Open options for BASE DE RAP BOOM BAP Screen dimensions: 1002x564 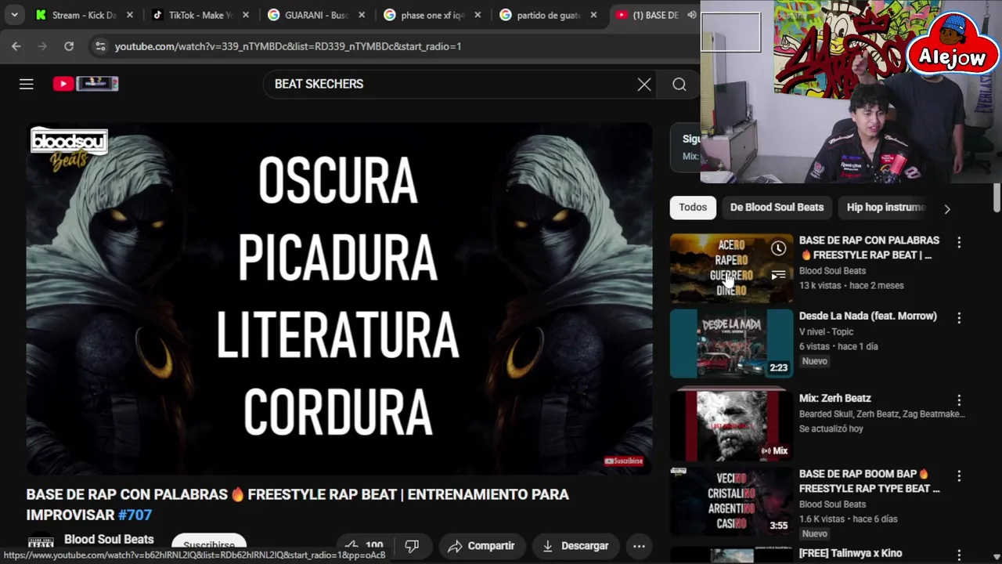959,476
